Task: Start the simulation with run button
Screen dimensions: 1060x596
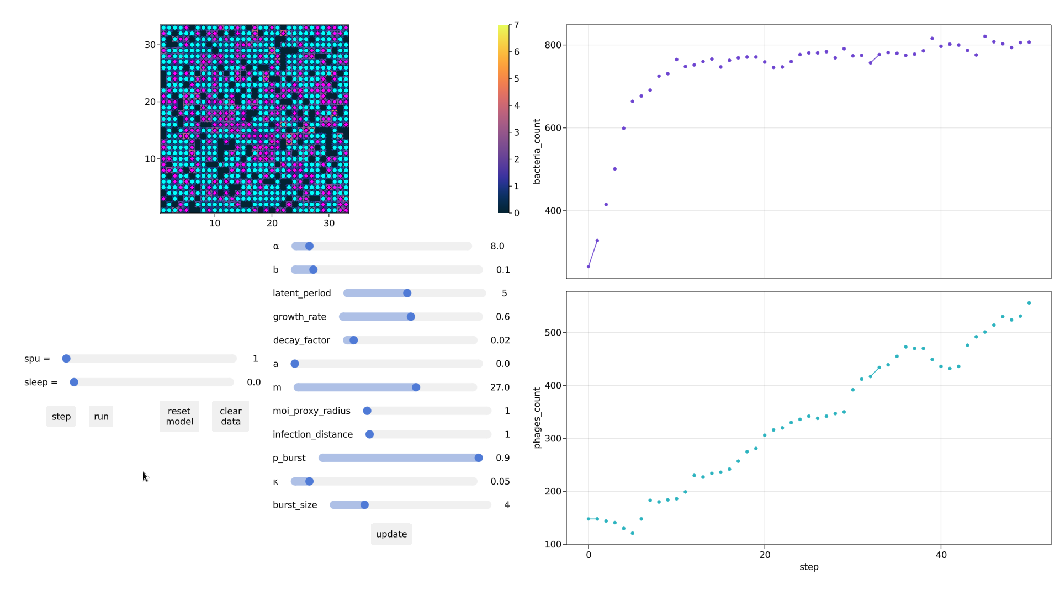Action: click(x=101, y=417)
